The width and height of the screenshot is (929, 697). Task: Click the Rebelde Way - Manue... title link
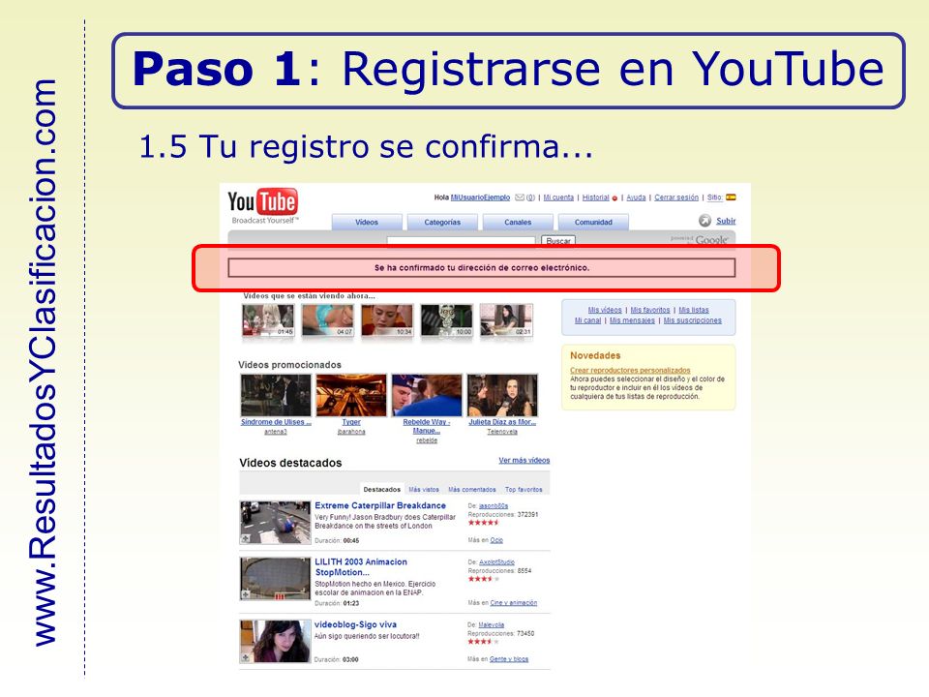(427, 427)
